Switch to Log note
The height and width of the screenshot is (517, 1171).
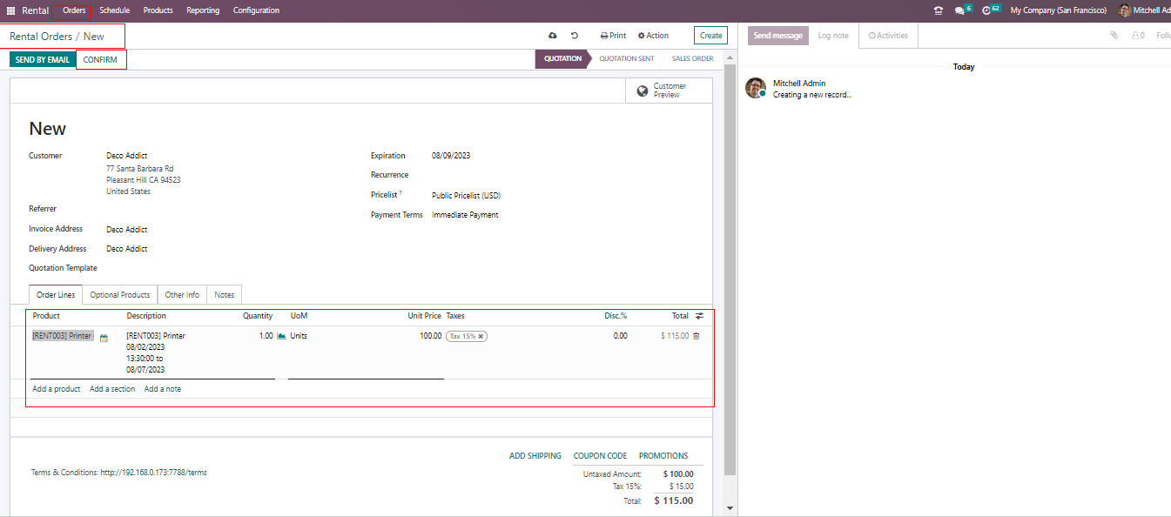click(833, 36)
